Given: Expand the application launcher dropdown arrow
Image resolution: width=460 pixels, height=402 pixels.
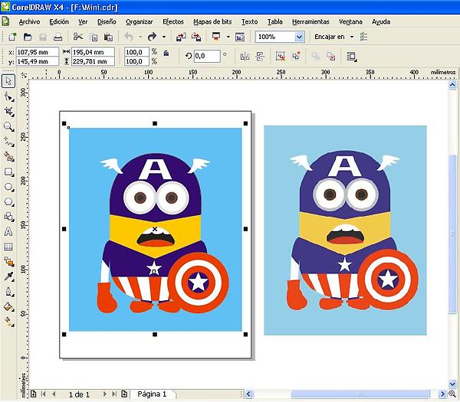Looking at the screenshot, I should coord(228,37).
